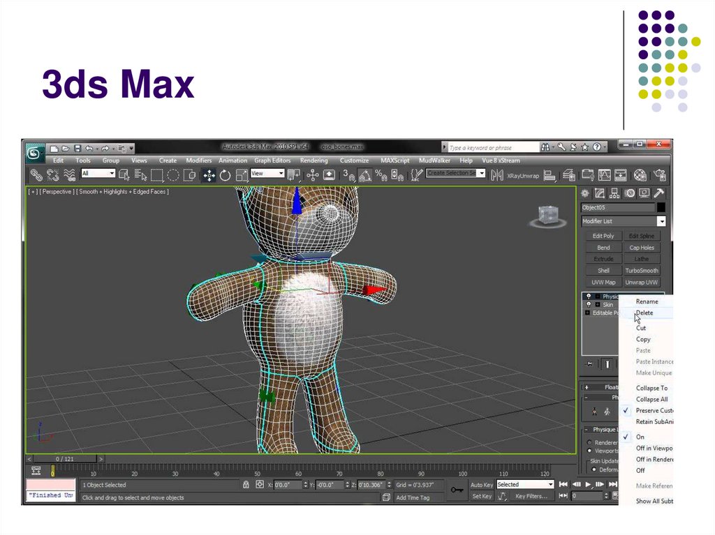Open the selection filter All dropdown
The width and height of the screenshot is (715, 535).
[98, 174]
